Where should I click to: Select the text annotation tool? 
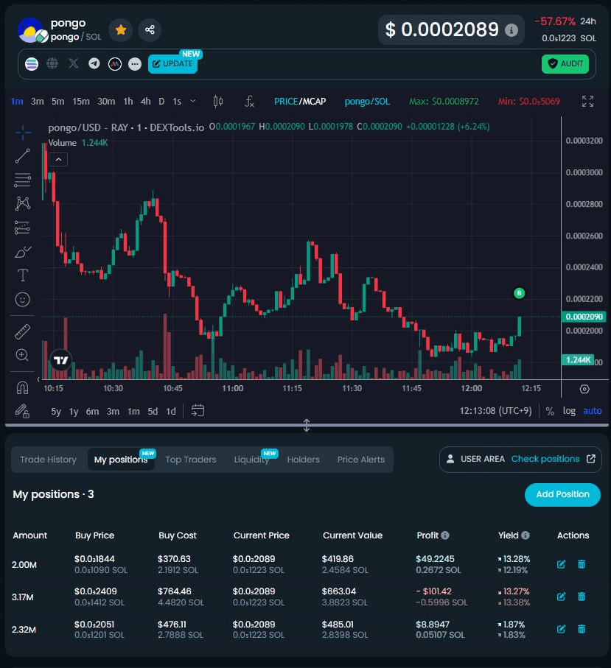coord(23,275)
